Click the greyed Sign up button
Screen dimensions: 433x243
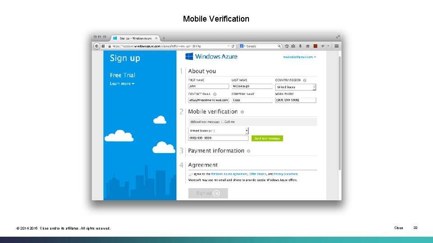[208, 193]
